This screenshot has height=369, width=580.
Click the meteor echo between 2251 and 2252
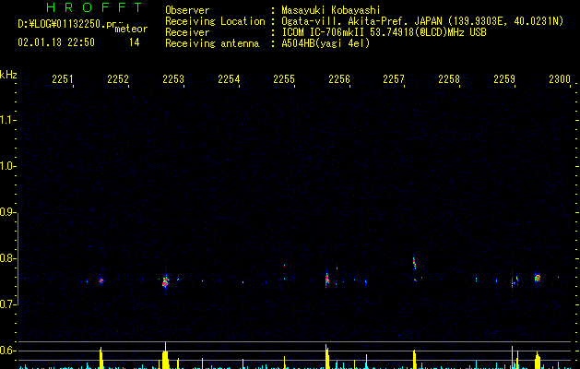pyautogui.click(x=101, y=280)
